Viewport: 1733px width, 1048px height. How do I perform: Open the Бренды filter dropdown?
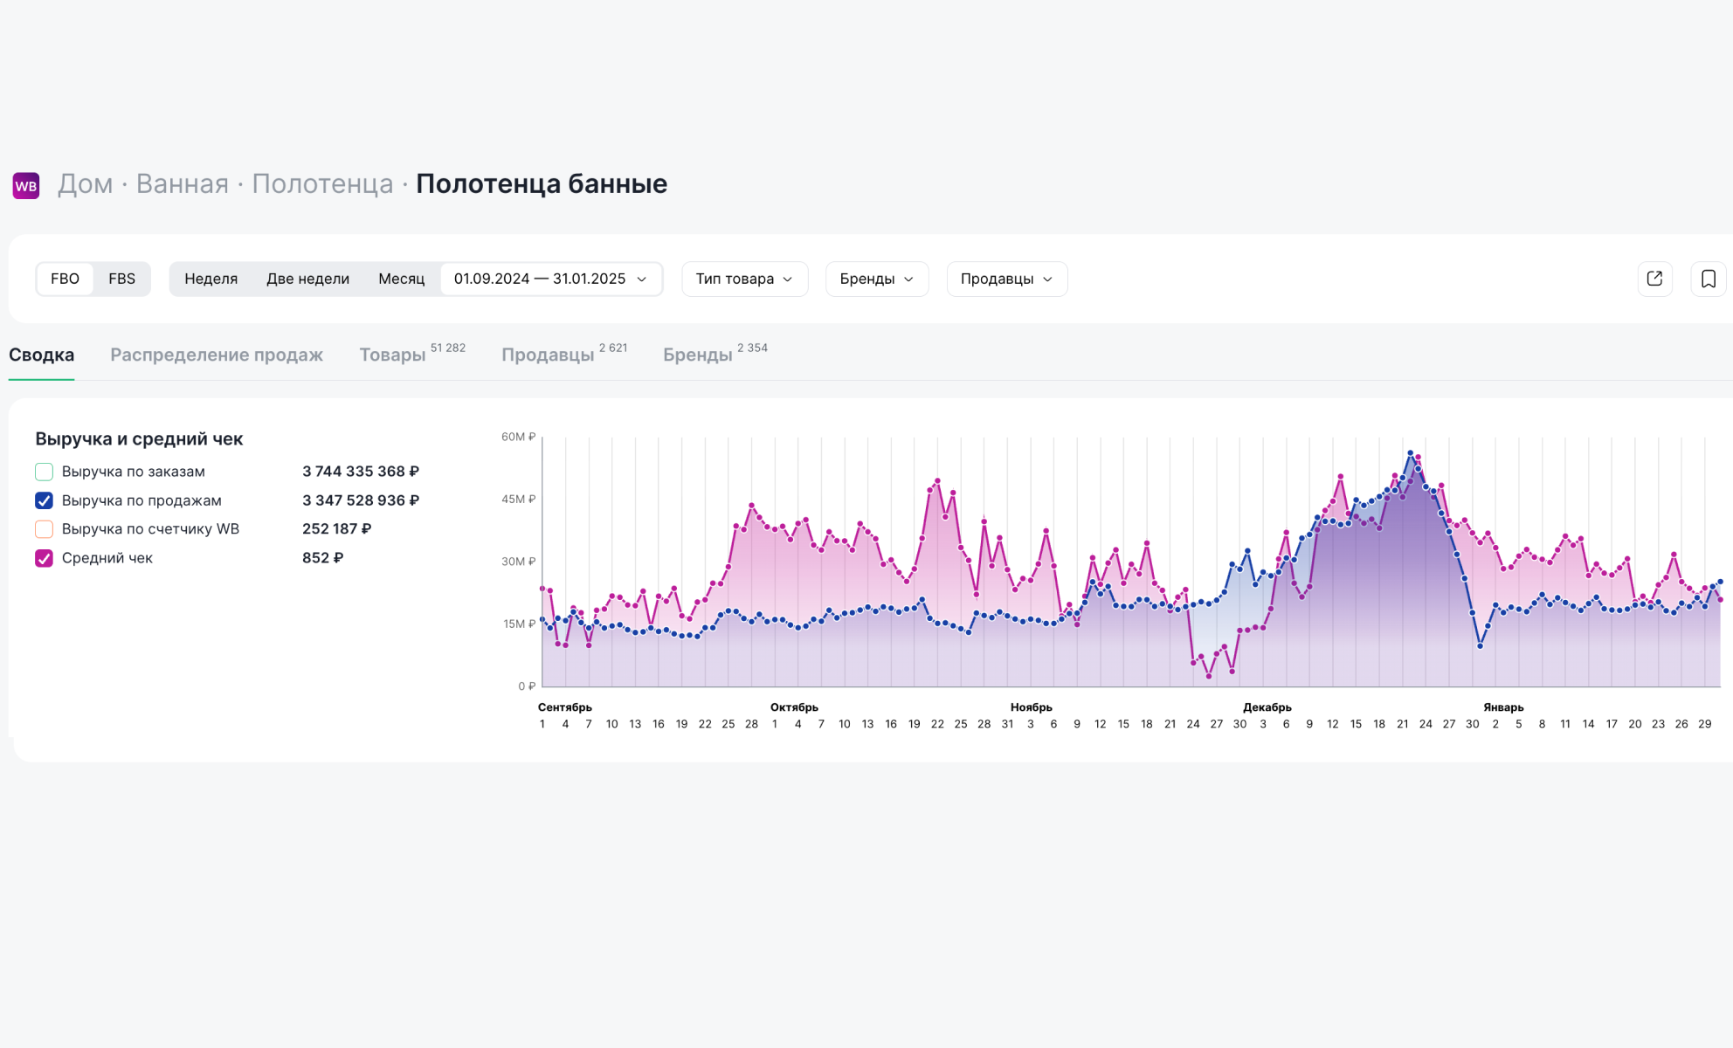876,279
